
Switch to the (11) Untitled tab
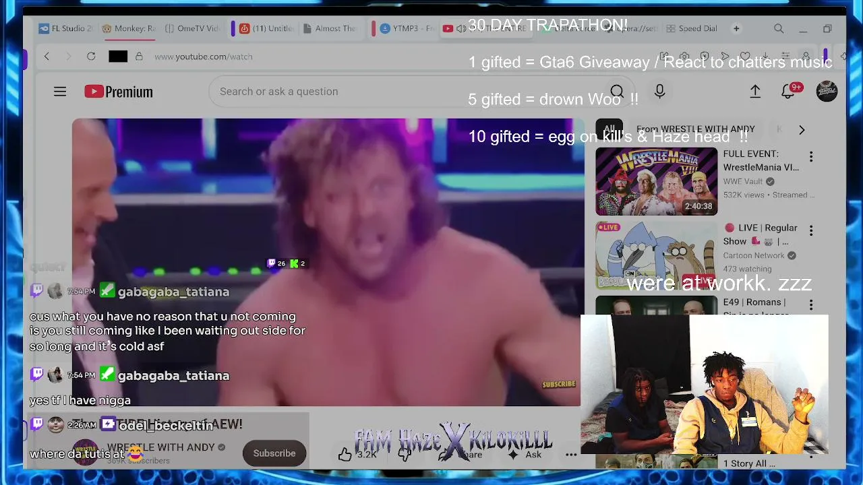pyautogui.click(x=267, y=28)
